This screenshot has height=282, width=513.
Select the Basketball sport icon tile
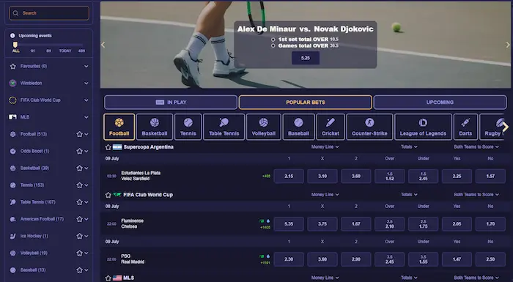(155, 127)
